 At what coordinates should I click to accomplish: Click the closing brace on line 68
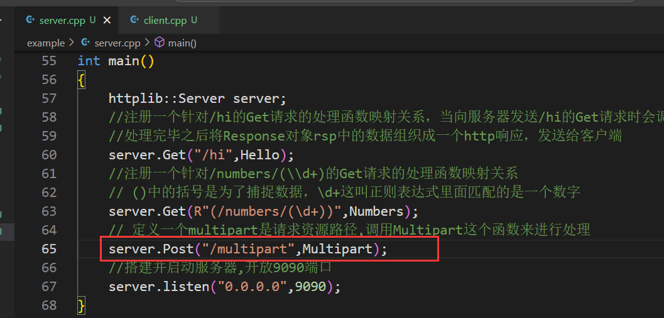pyautogui.click(x=81, y=305)
